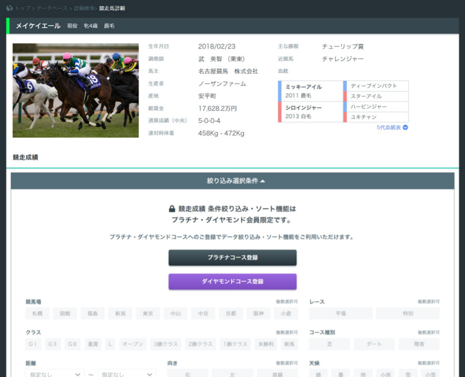Open the race photo of メイケイエール
465x377 pixels.
click(x=76, y=90)
